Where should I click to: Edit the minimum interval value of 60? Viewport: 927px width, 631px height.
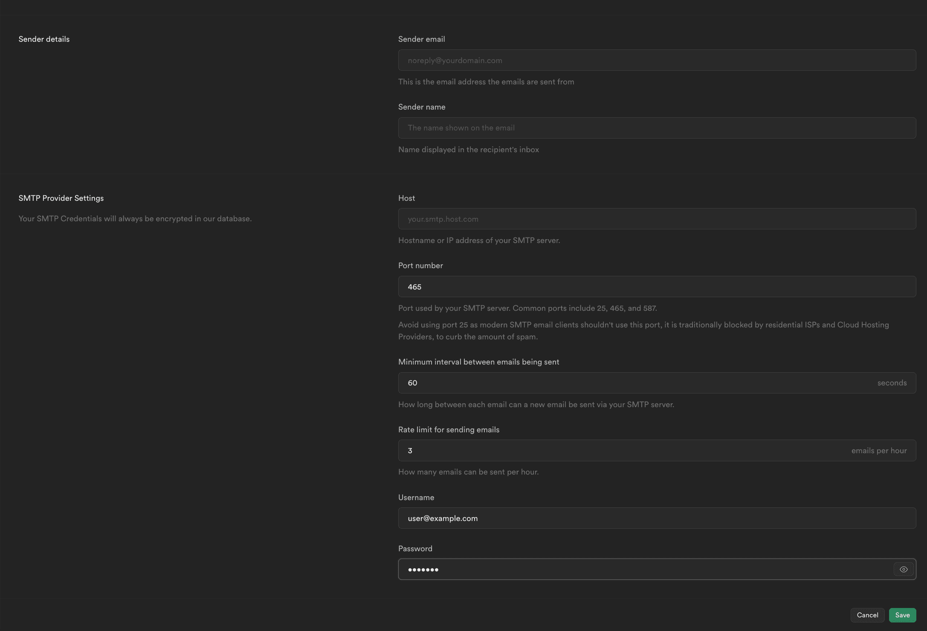[657, 383]
